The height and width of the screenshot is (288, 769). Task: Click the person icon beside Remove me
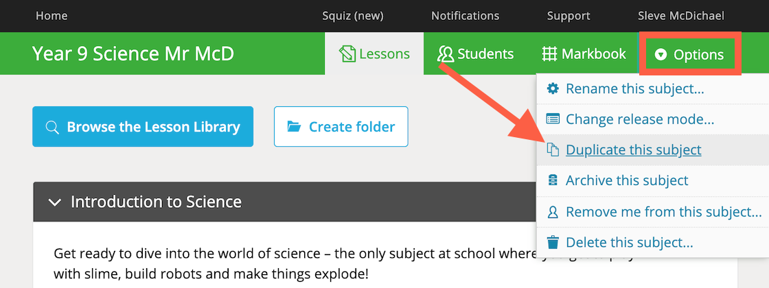(x=553, y=212)
